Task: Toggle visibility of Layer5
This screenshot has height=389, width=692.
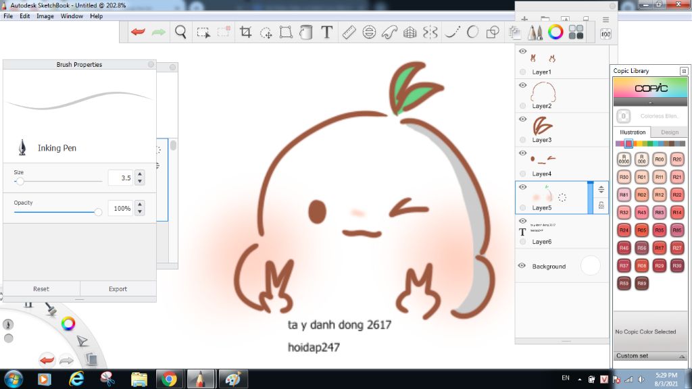Action: click(x=522, y=187)
